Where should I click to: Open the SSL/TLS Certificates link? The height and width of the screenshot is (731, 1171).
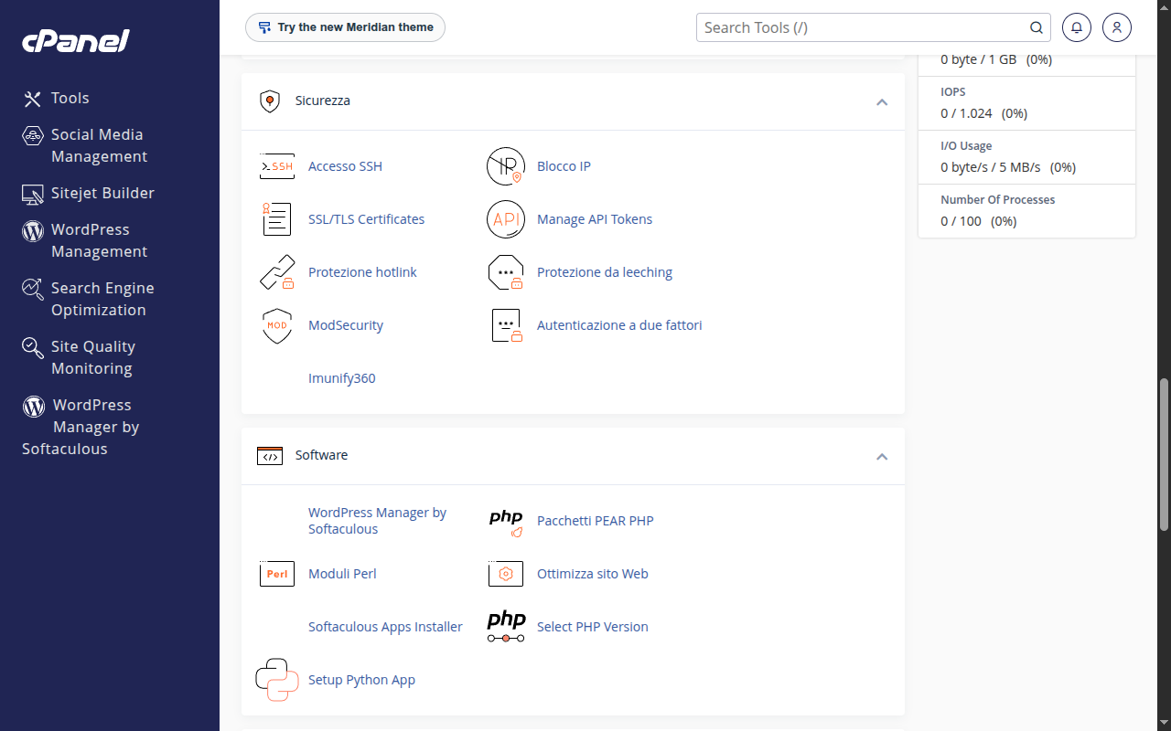[366, 219]
